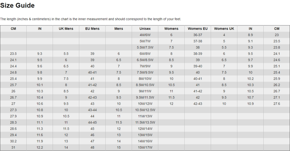Select unisex size 9.5M/11.5W
This screenshot has width=290, height=151.
click(x=145, y=98)
